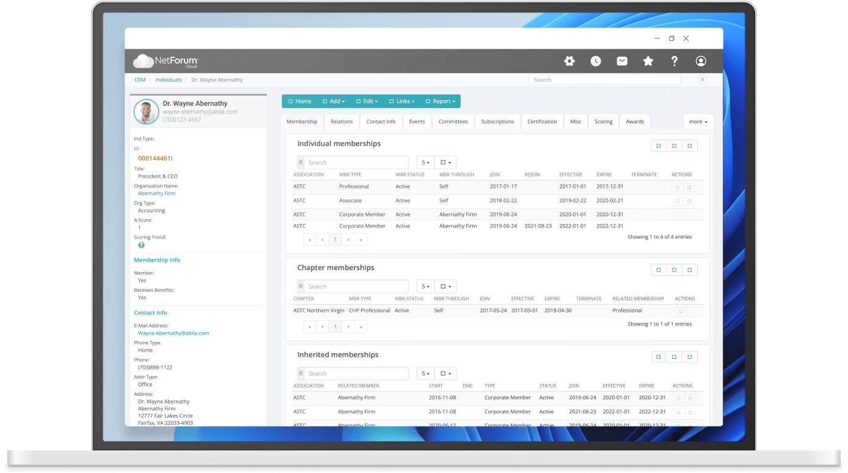
Task: Open the user account icon
Action: coord(701,61)
